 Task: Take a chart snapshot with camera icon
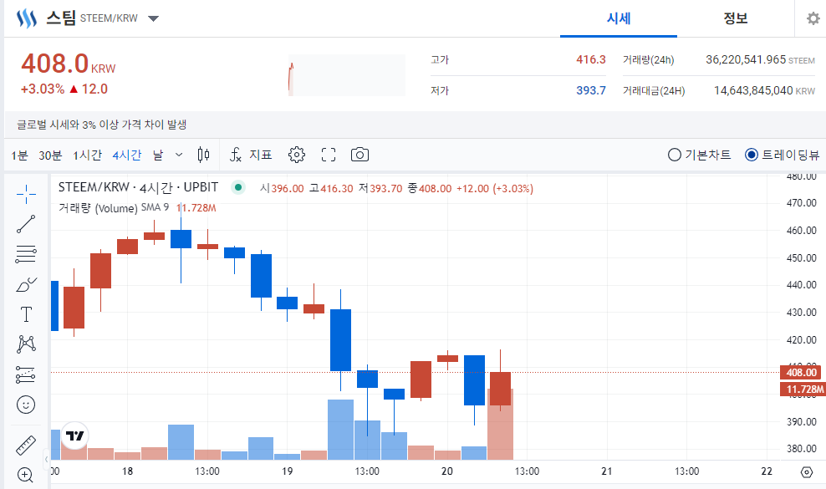click(x=359, y=155)
